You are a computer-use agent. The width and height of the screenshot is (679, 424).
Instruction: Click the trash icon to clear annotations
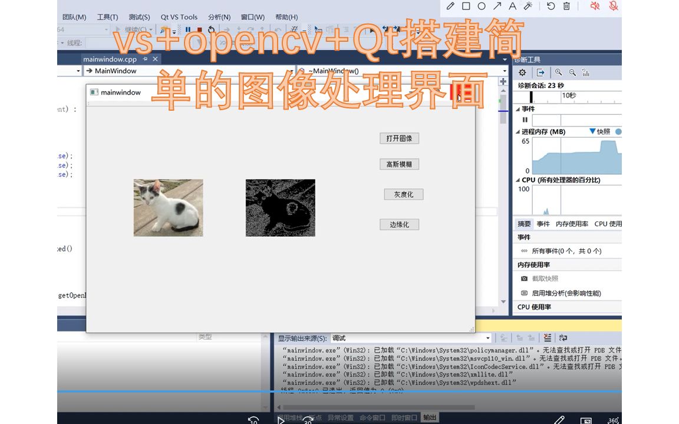(566, 6)
